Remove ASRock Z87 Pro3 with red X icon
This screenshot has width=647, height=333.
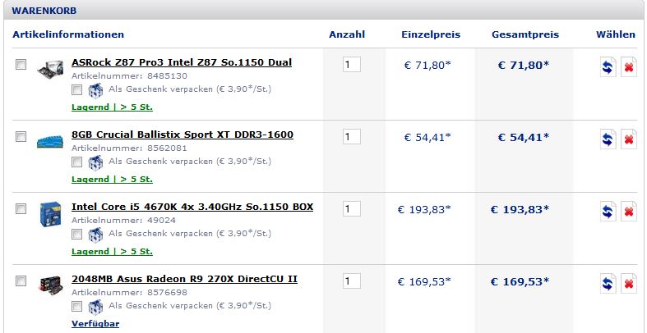point(628,67)
